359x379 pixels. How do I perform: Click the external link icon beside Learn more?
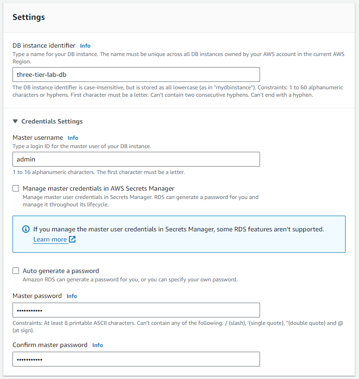coord(72,239)
